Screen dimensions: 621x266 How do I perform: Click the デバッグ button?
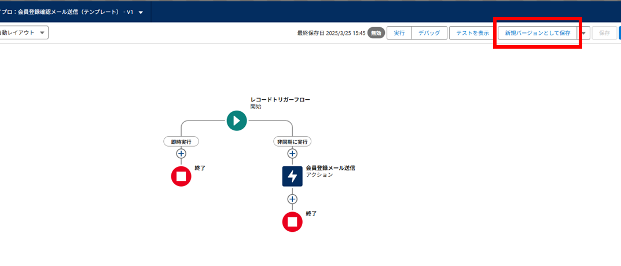click(429, 33)
